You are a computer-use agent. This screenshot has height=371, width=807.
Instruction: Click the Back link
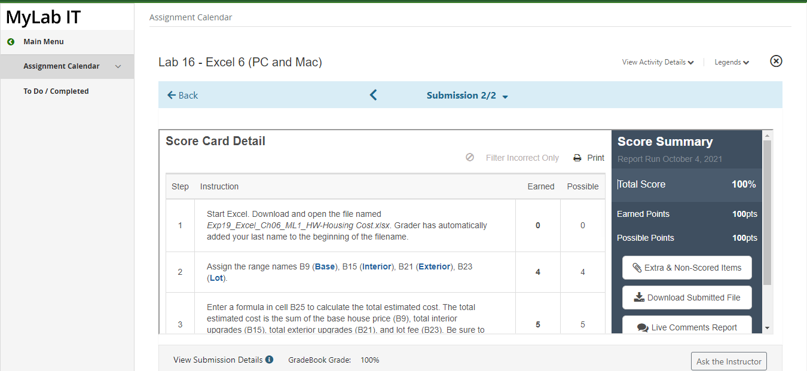pos(182,95)
